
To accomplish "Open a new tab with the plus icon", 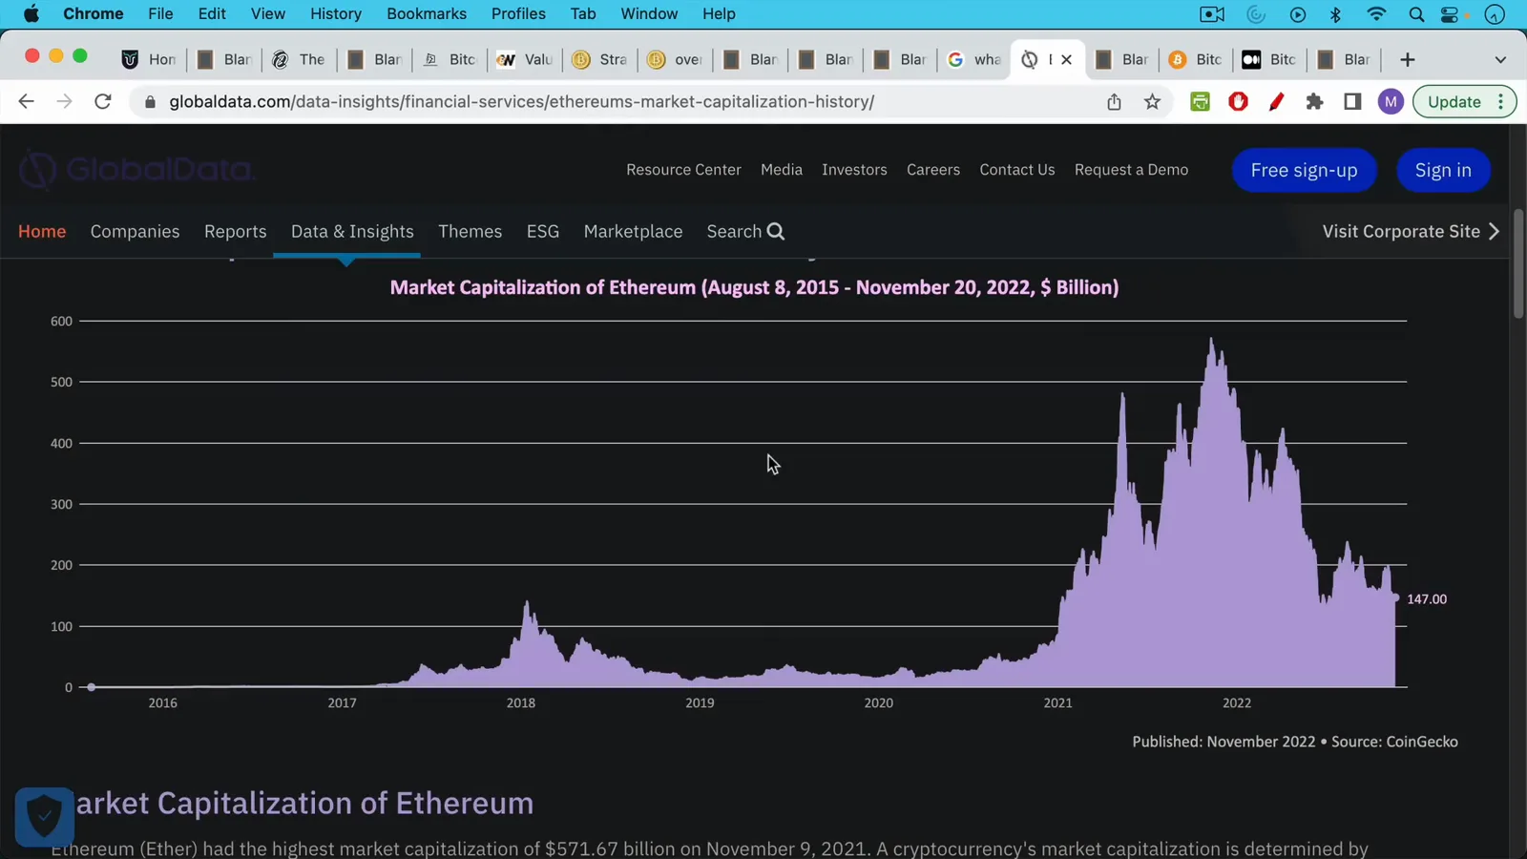I will [x=1407, y=59].
